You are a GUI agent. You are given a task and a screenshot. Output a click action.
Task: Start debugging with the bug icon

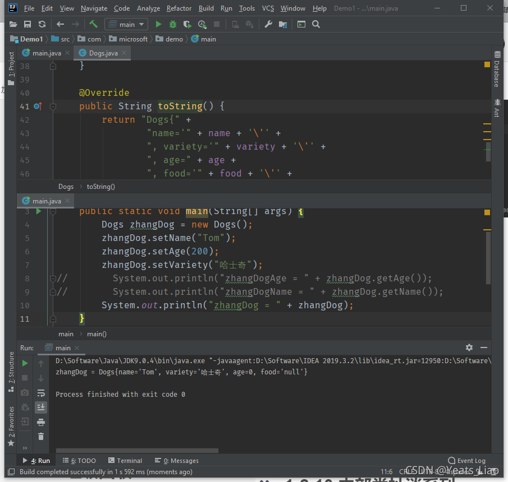[x=173, y=24]
